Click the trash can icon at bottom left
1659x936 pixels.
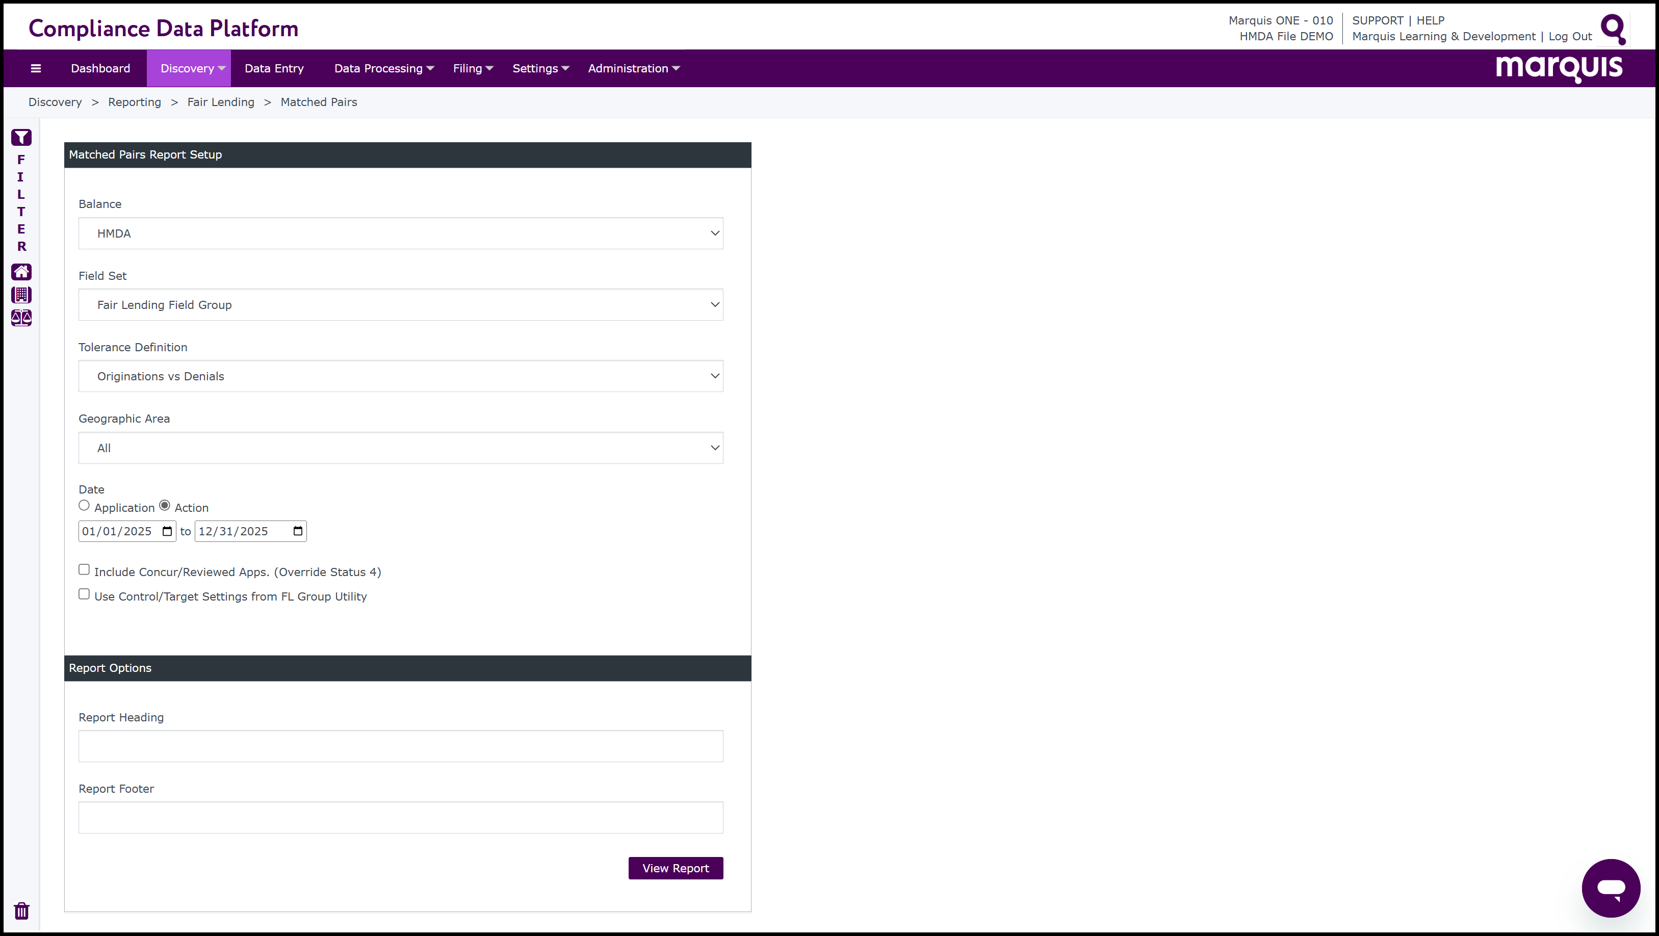click(22, 910)
